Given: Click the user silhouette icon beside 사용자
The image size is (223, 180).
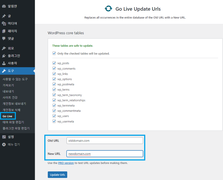Looking at the screenshot, I should (x=4, y=63).
